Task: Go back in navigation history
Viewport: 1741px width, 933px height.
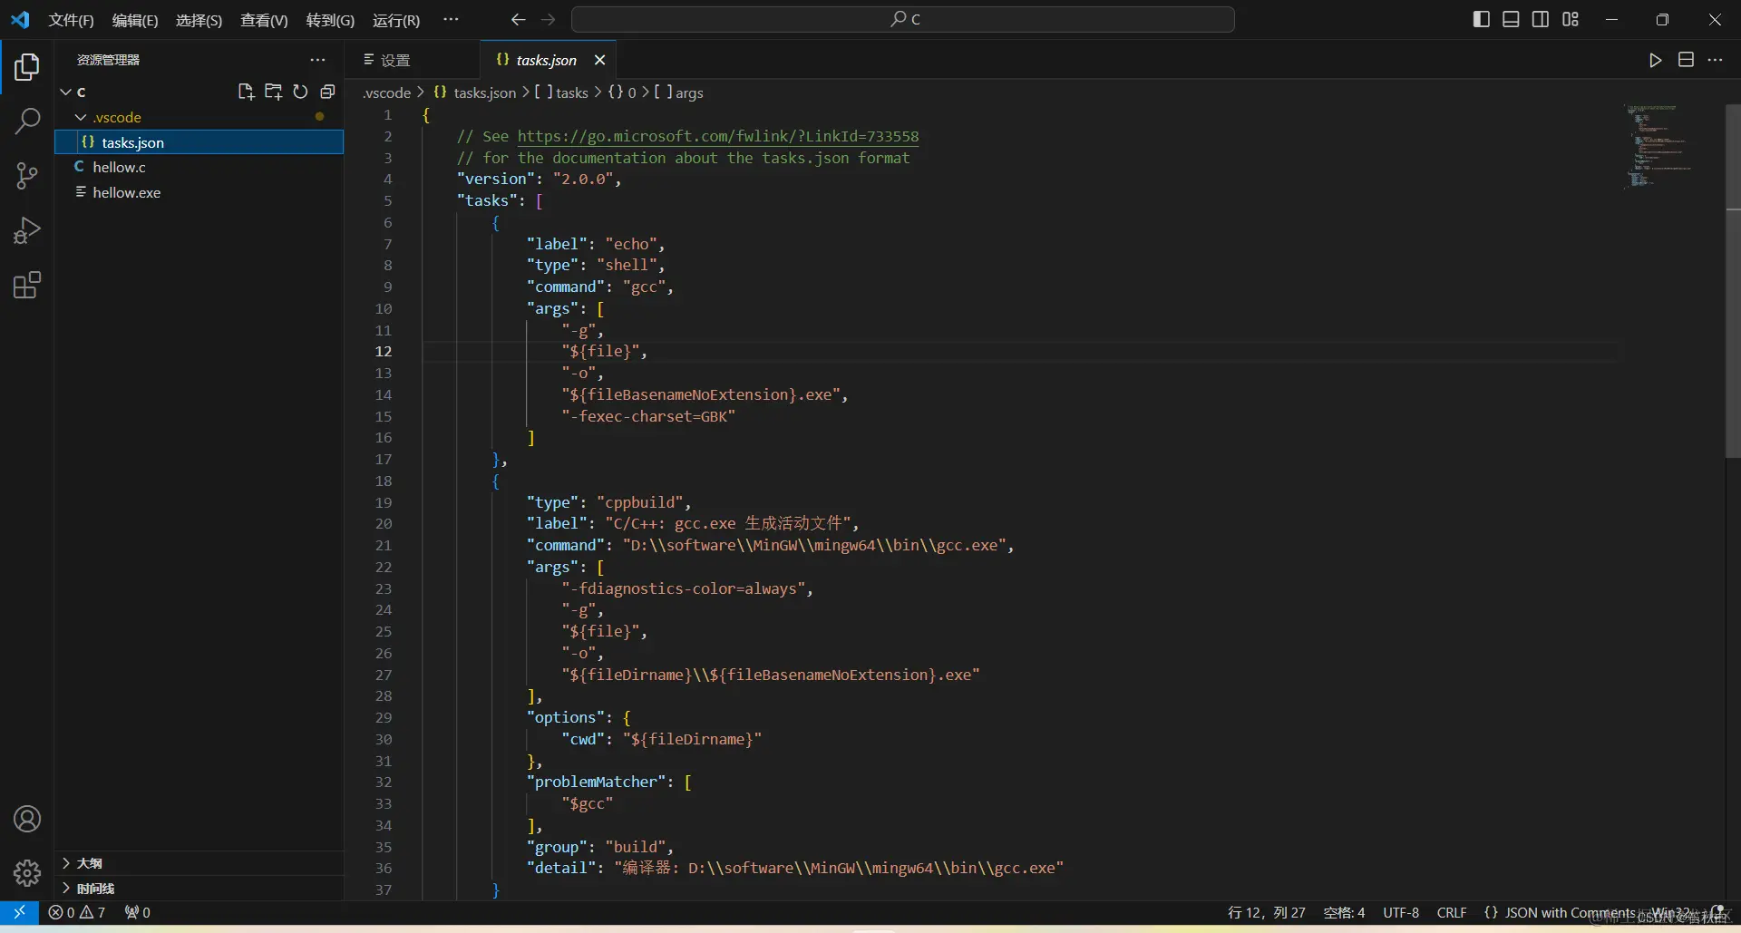Action: (x=518, y=19)
